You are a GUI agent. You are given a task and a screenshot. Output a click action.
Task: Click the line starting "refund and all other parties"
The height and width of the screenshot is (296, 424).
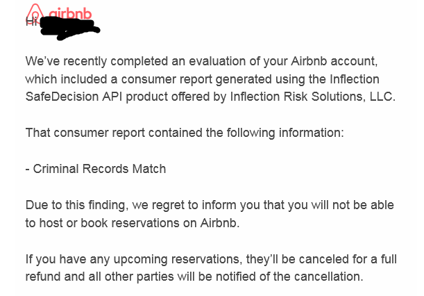click(194, 277)
